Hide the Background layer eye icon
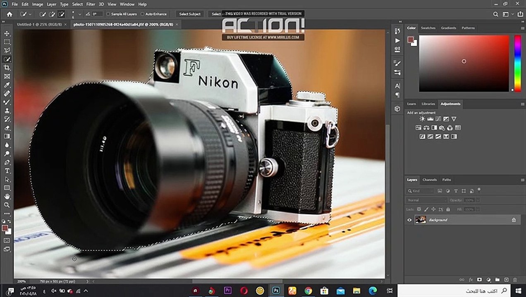The width and height of the screenshot is (526, 297). point(409,220)
